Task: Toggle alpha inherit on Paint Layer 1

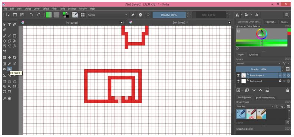Action: (284, 75)
